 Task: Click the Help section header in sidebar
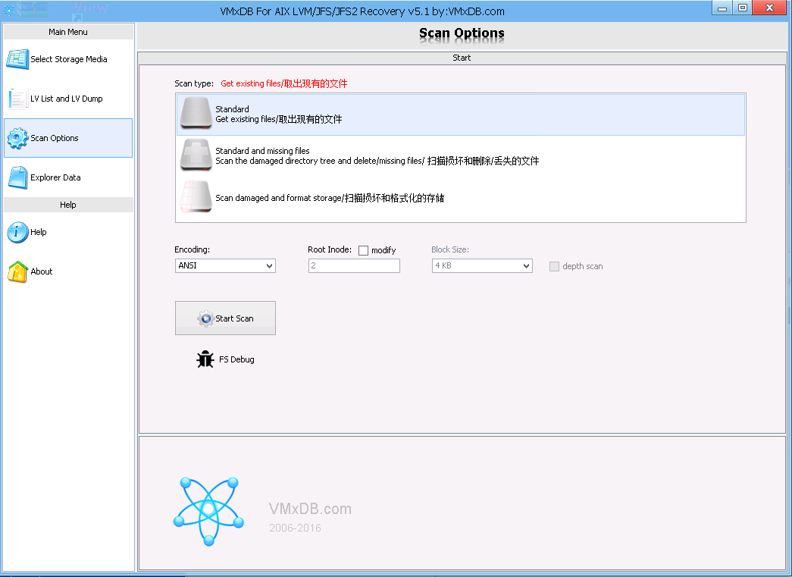(x=68, y=205)
